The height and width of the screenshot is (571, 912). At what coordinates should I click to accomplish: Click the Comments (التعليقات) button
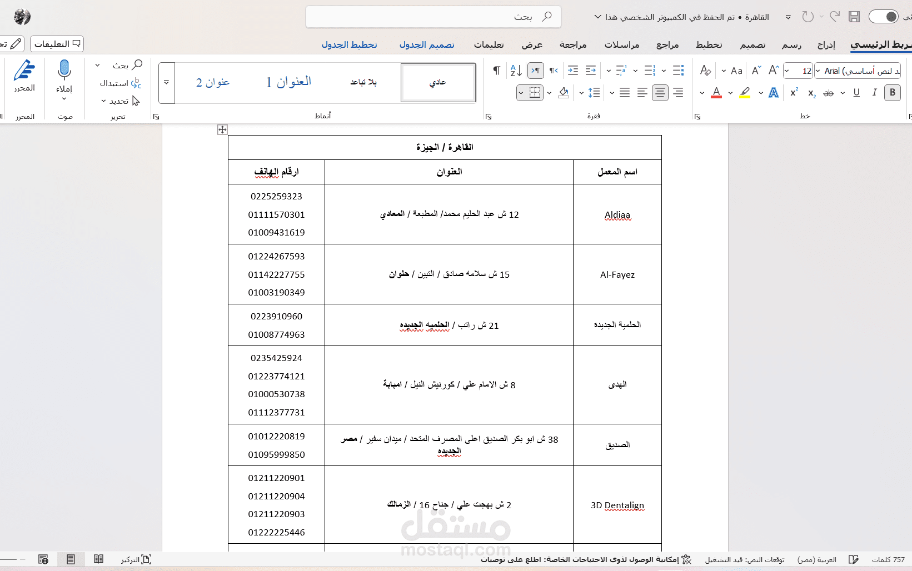coord(57,43)
